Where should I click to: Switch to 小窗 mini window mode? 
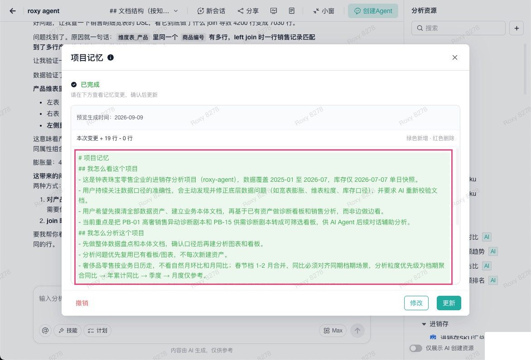[x=324, y=11]
